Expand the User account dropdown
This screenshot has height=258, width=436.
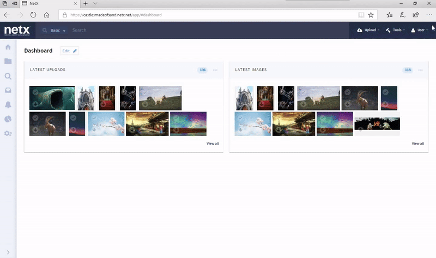point(420,30)
